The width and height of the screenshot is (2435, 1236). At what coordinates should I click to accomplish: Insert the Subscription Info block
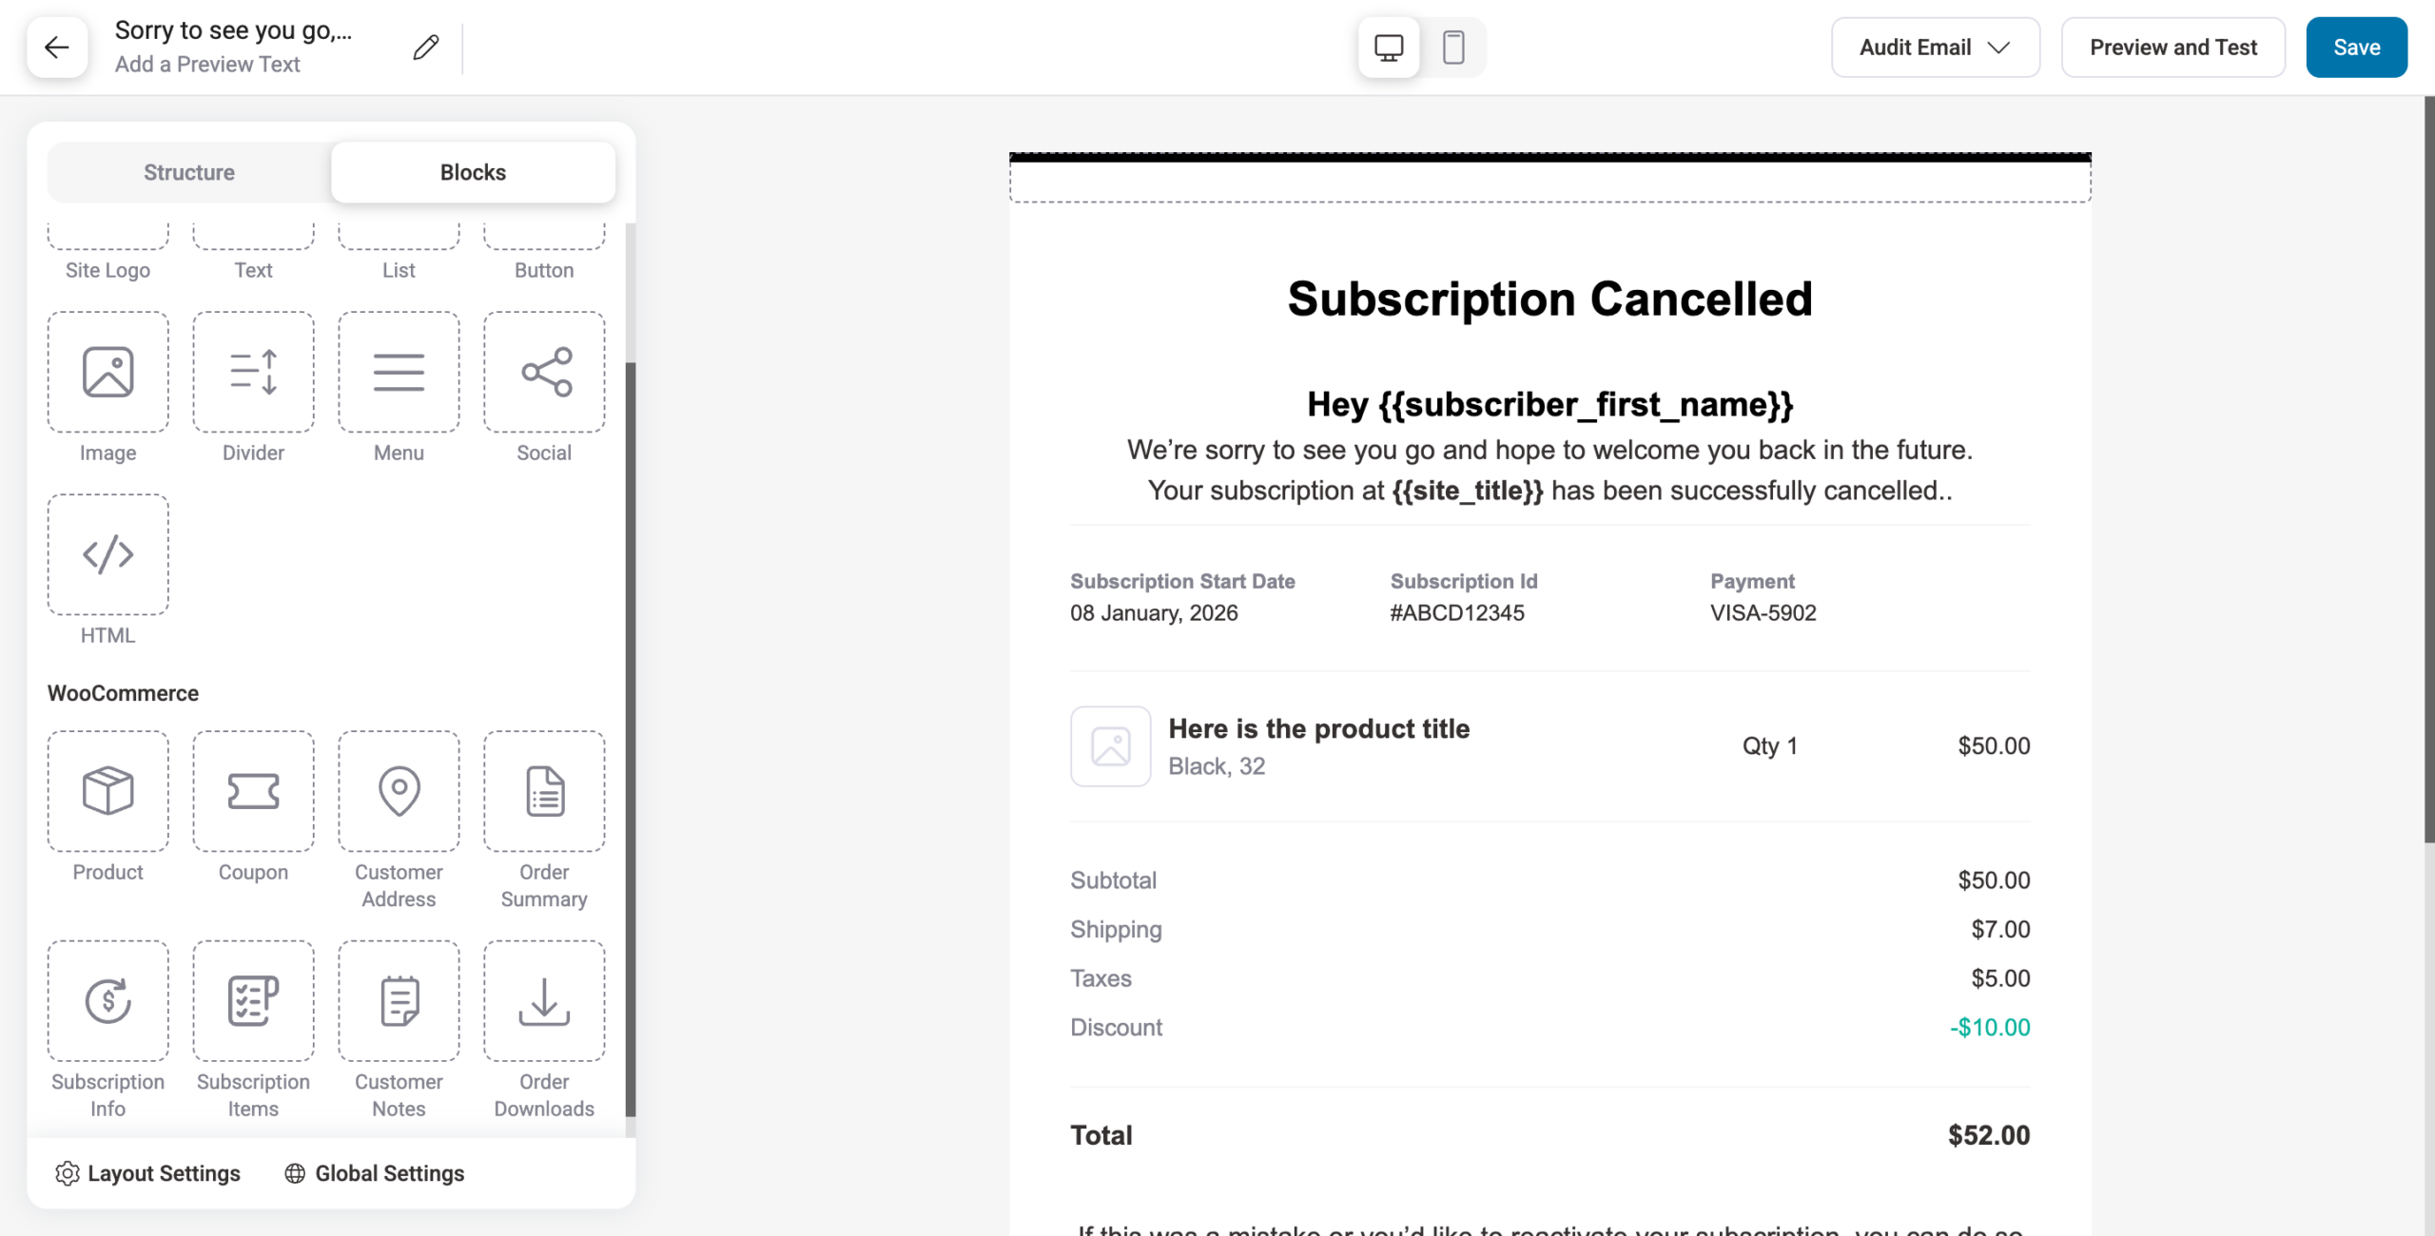(107, 999)
